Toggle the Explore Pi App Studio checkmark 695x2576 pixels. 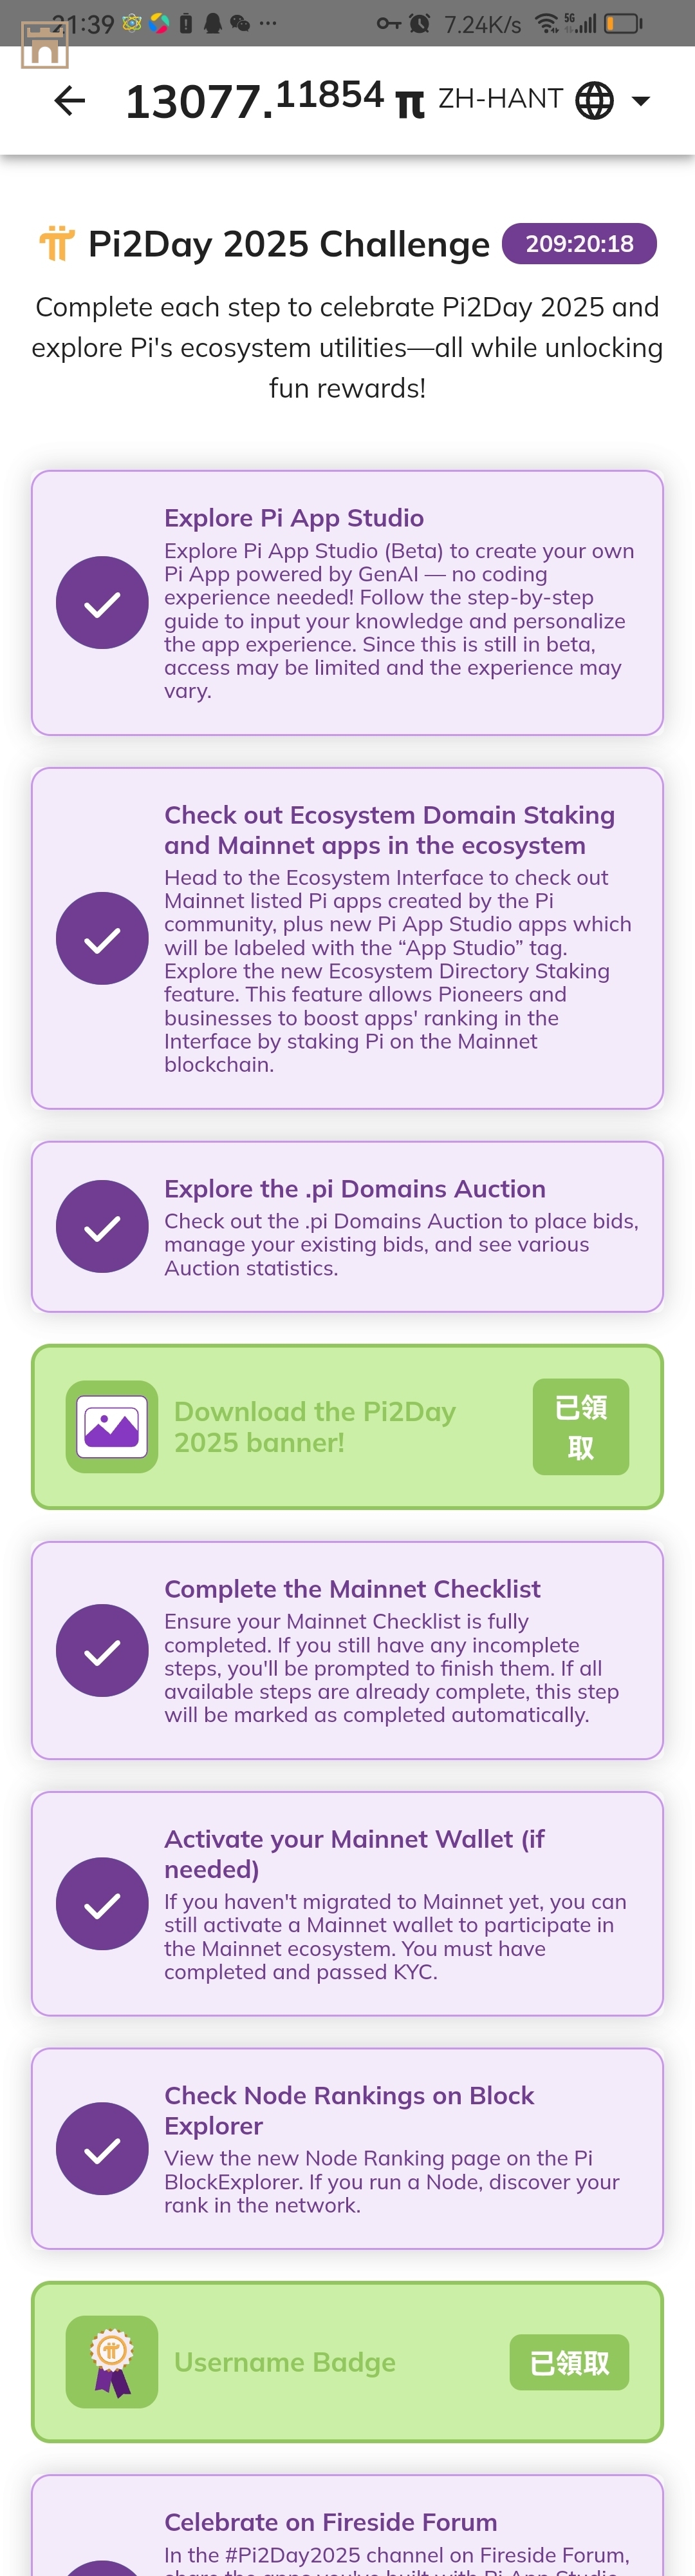click(x=102, y=603)
